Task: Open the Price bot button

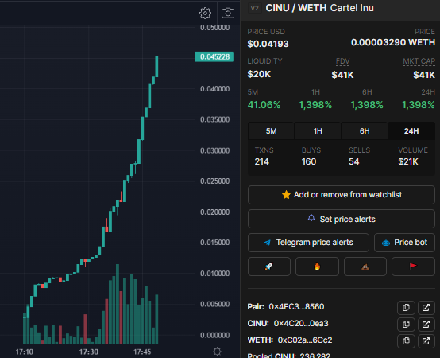Action: pyautogui.click(x=404, y=243)
